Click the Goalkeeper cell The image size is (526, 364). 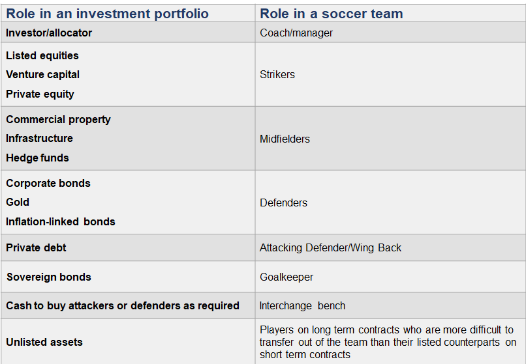coord(286,277)
